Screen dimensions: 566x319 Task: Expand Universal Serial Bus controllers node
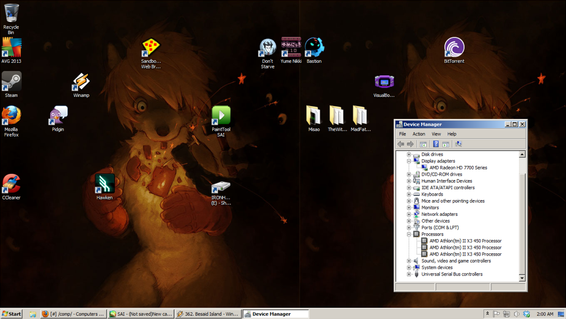coord(409,274)
